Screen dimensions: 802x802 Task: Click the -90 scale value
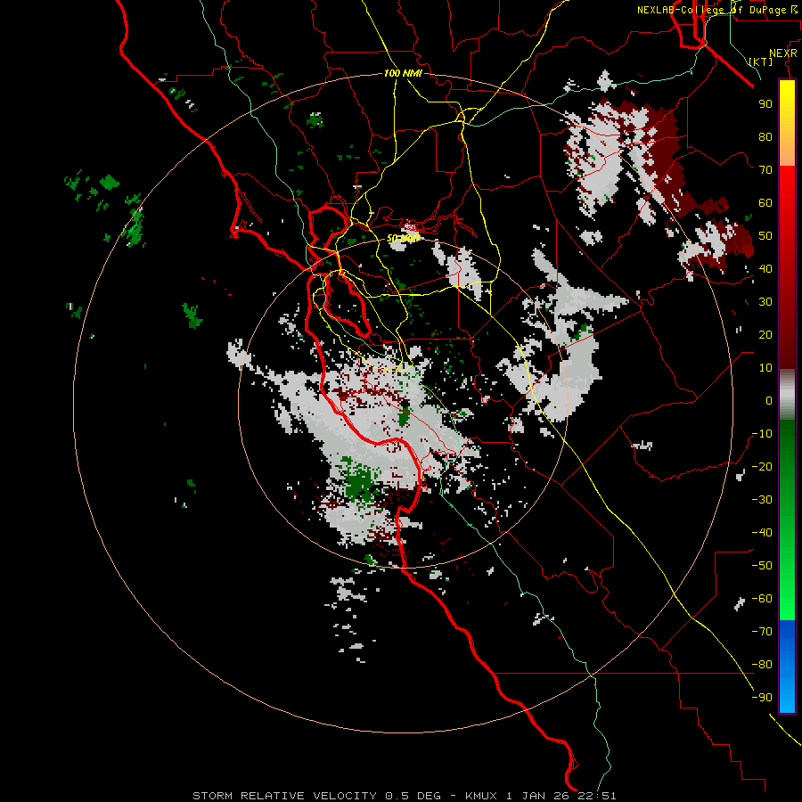(762, 698)
